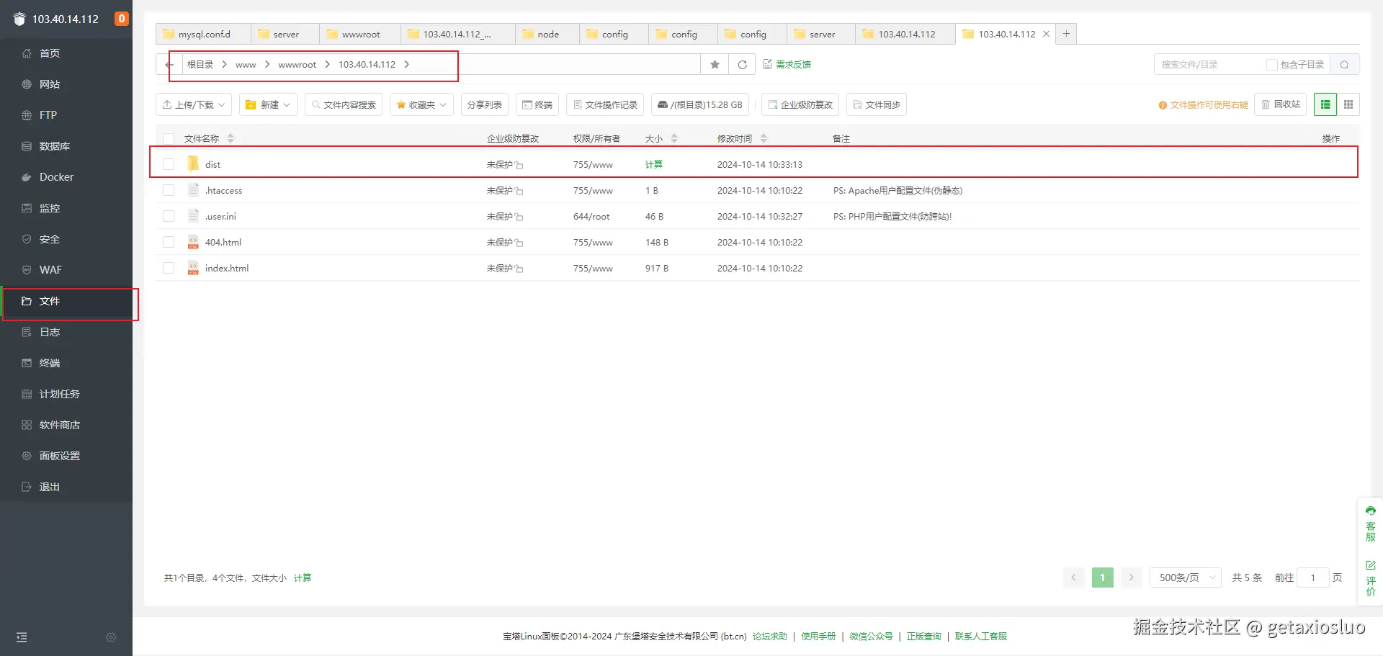
Task: Expand chevron after 103.40.14.112 in path
Action: 406,65
